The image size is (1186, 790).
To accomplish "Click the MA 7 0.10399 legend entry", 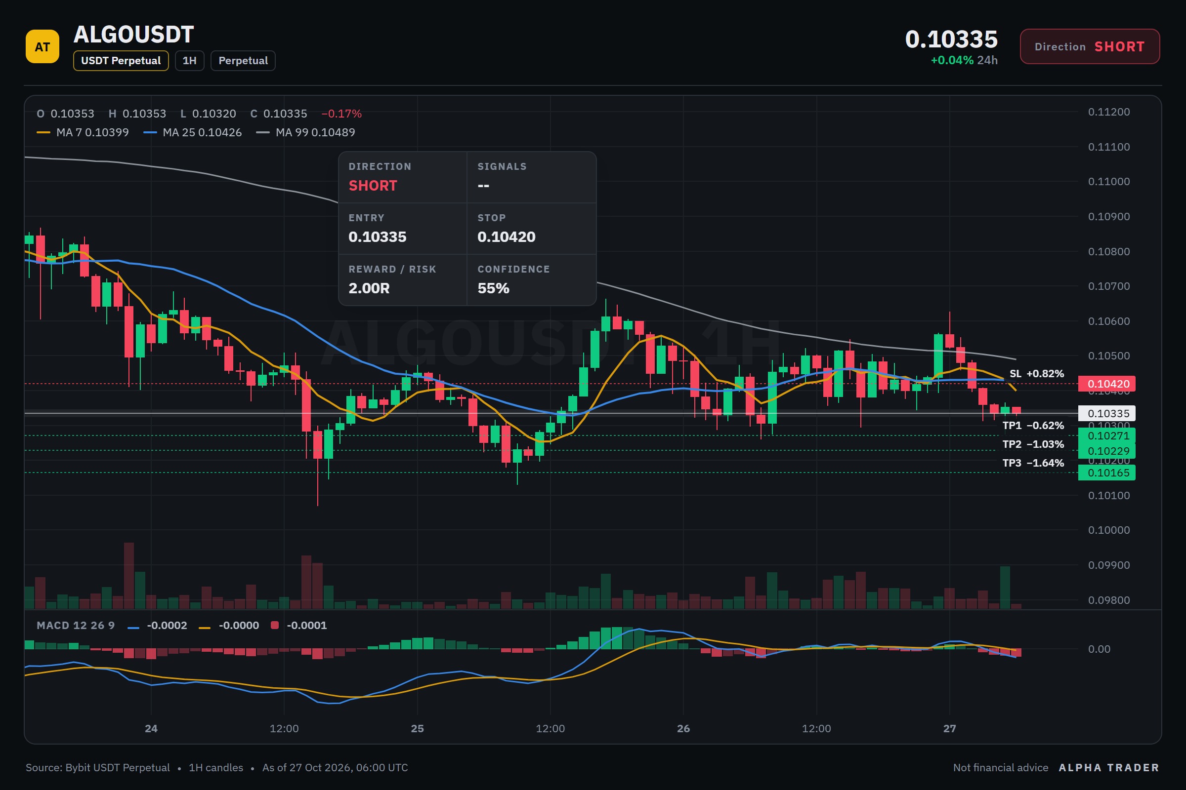I will pos(83,132).
